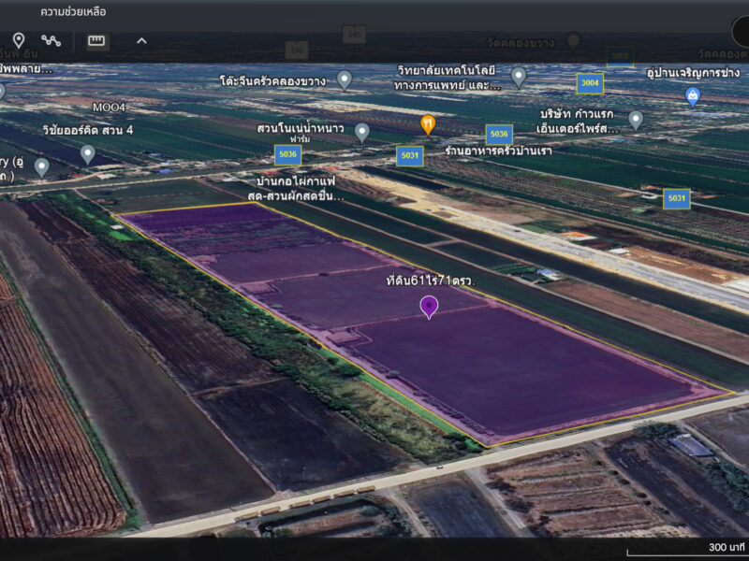Click the บ้านกอไผ่กาแฟสด place label
749x561 pixels.
pyautogui.click(x=296, y=189)
